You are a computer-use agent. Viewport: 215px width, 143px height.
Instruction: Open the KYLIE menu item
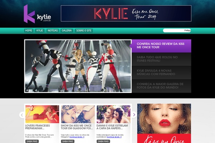[x=40, y=30]
